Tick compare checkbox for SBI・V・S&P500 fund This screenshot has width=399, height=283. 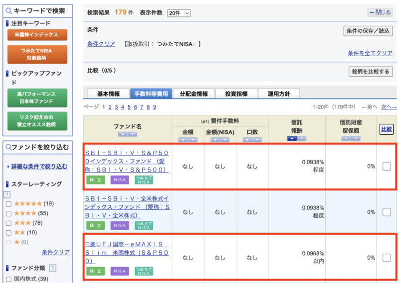[x=387, y=167]
